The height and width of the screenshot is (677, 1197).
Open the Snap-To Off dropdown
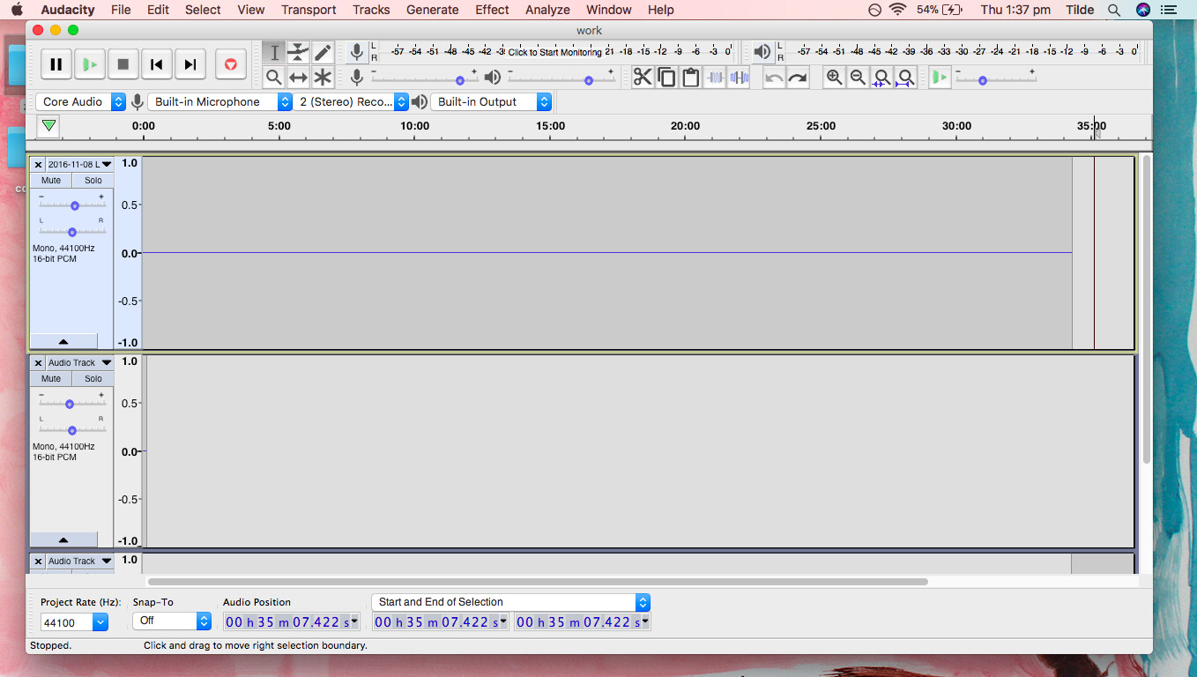172,621
